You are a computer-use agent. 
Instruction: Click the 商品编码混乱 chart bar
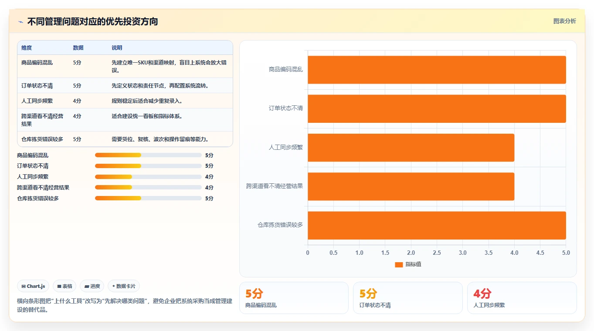[x=437, y=70]
